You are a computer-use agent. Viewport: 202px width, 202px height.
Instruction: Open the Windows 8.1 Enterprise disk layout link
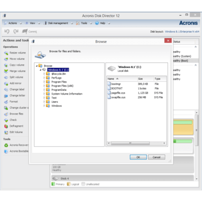[x=182, y=32]
